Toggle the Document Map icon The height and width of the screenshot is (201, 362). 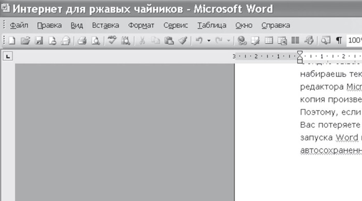[x=325, y=41]
